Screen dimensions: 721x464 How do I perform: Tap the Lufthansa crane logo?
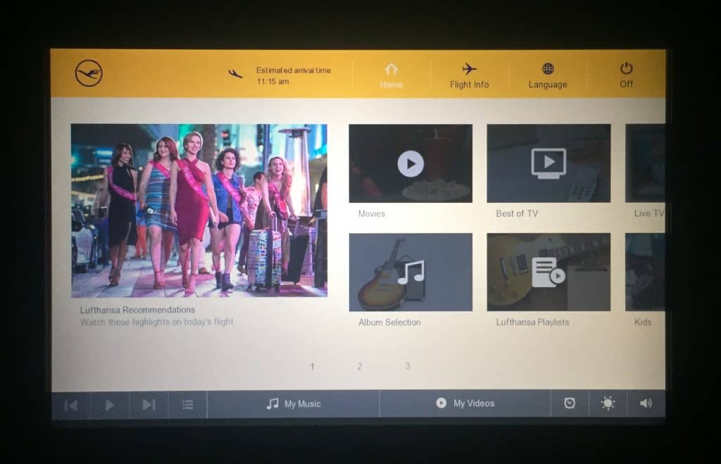(89, 73)
